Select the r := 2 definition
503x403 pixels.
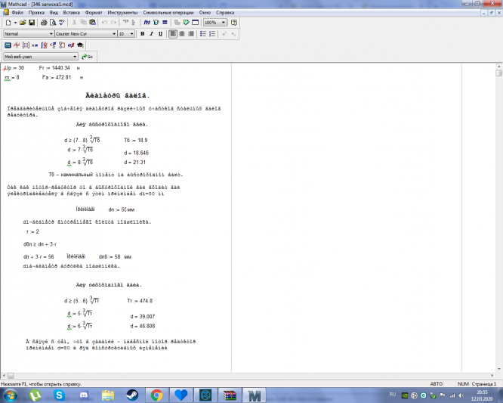tap(32, 231)
